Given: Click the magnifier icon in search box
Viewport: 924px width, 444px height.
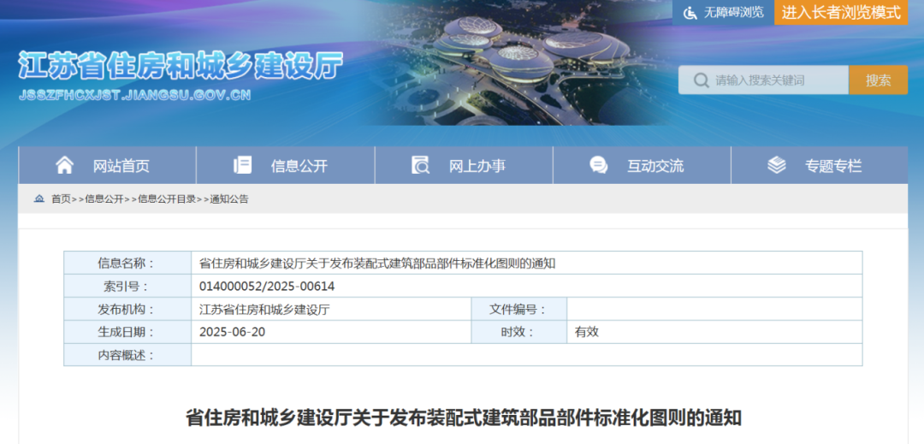Looking at the screenshot, I should [x=701, y=80].
